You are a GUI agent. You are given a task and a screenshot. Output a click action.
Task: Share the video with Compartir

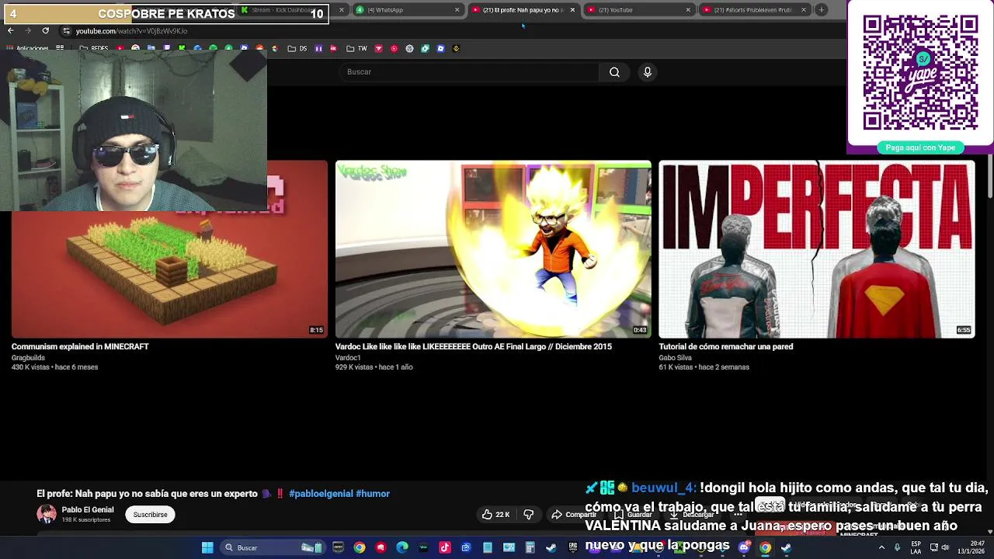573,514
